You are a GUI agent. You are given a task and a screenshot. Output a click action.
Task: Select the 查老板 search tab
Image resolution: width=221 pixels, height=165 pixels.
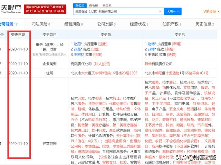coord(94,6)
